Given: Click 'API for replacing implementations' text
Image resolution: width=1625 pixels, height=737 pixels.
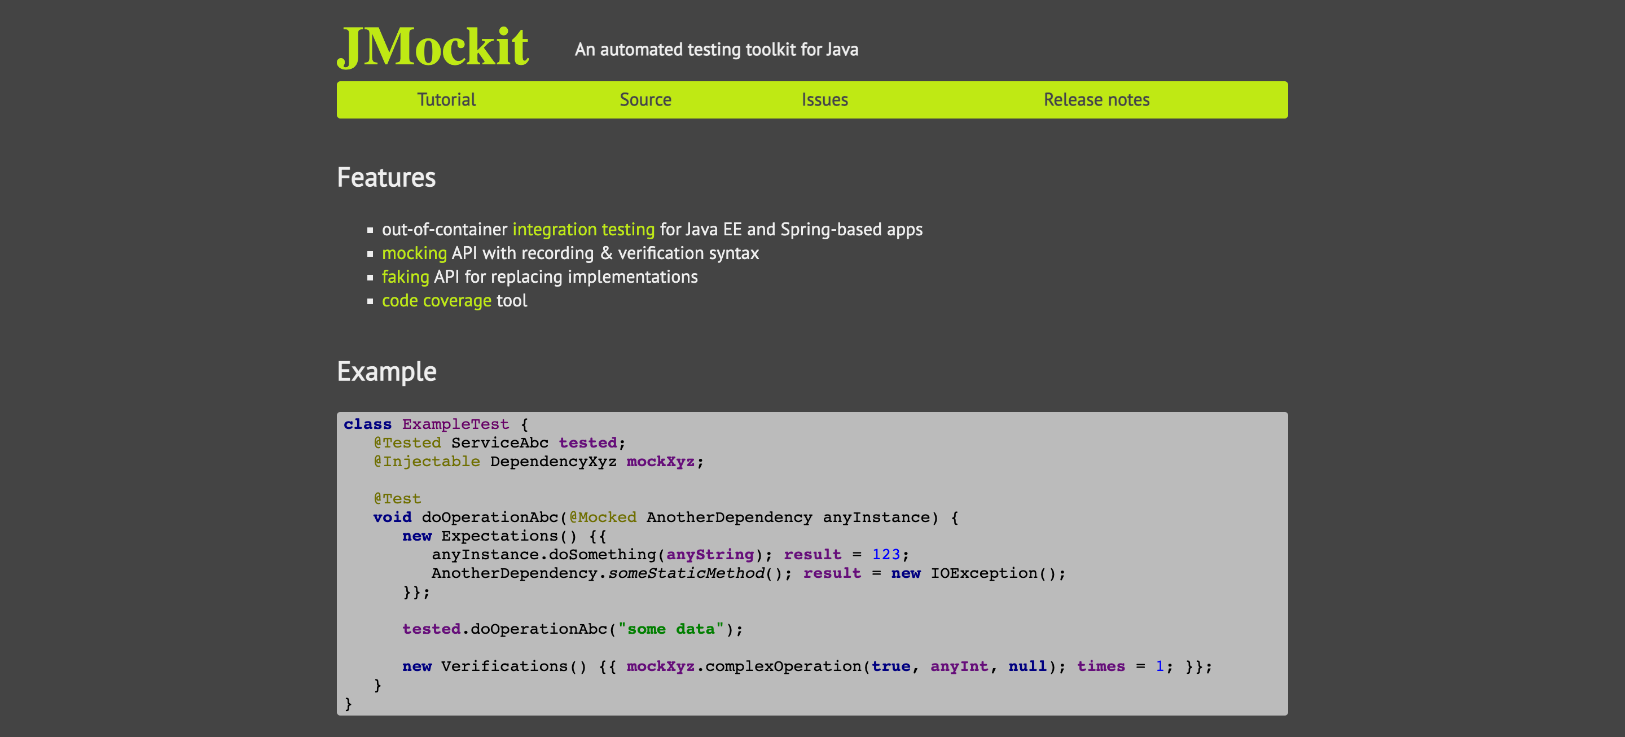Looking at the screenshot, I should 566,277.
